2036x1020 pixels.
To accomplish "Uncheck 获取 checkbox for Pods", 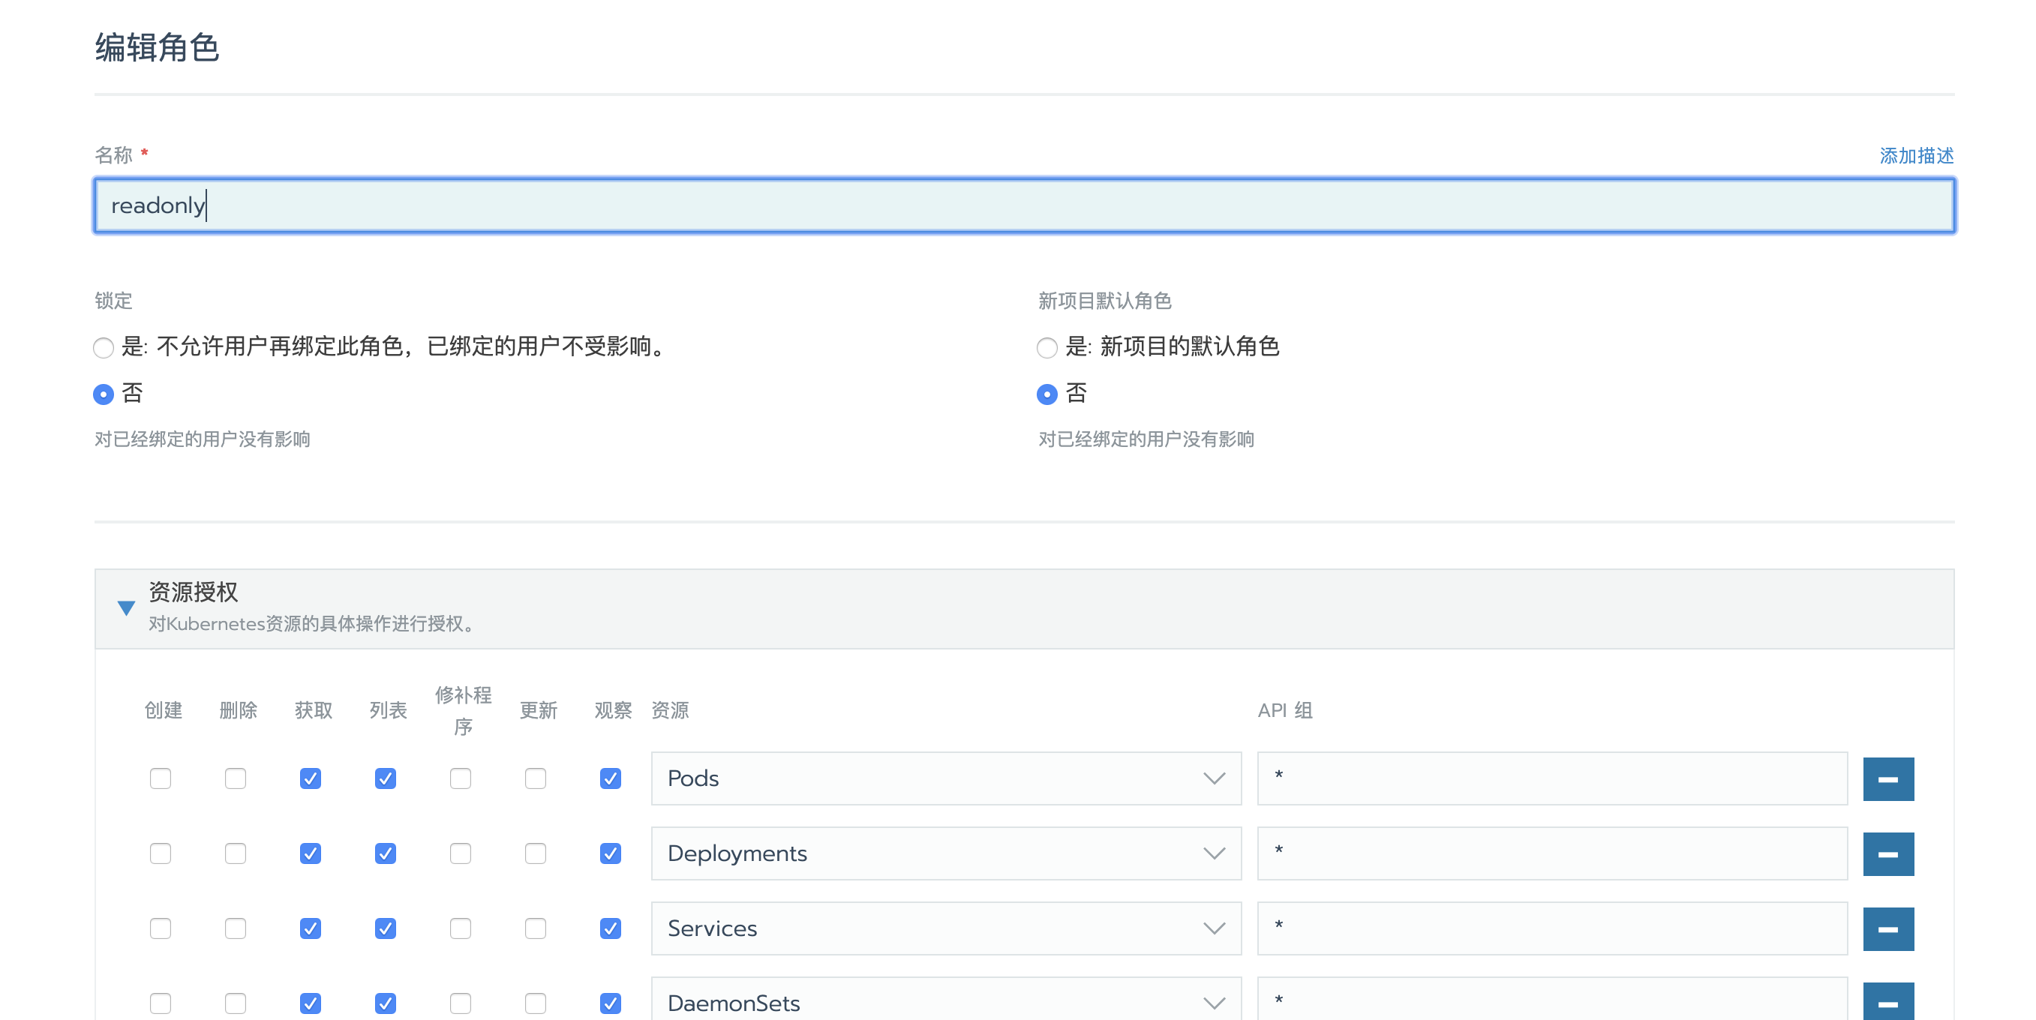I will (x=311, y=778).
